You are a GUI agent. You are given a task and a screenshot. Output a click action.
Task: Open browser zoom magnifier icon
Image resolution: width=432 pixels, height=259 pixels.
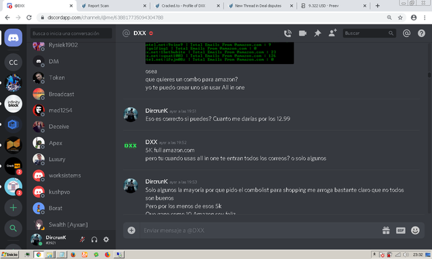[x=389, y=18]
